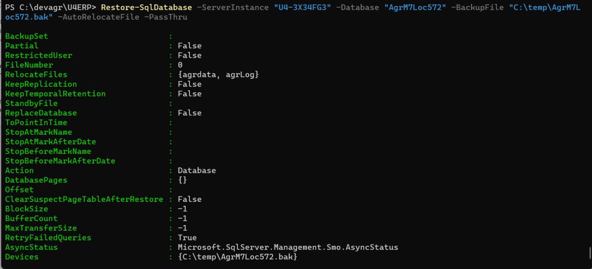Click the RestrictedUser property label
The image size is (592, 269).
pos(38,55)
